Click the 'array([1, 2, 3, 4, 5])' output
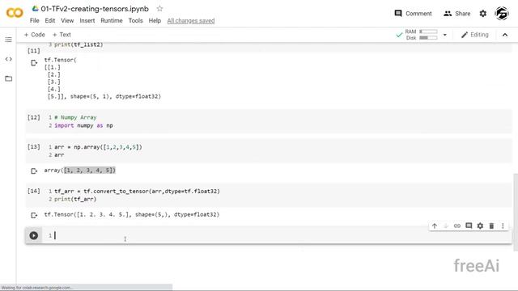Screen dimensions: 518x291 (x=80, y=171)
